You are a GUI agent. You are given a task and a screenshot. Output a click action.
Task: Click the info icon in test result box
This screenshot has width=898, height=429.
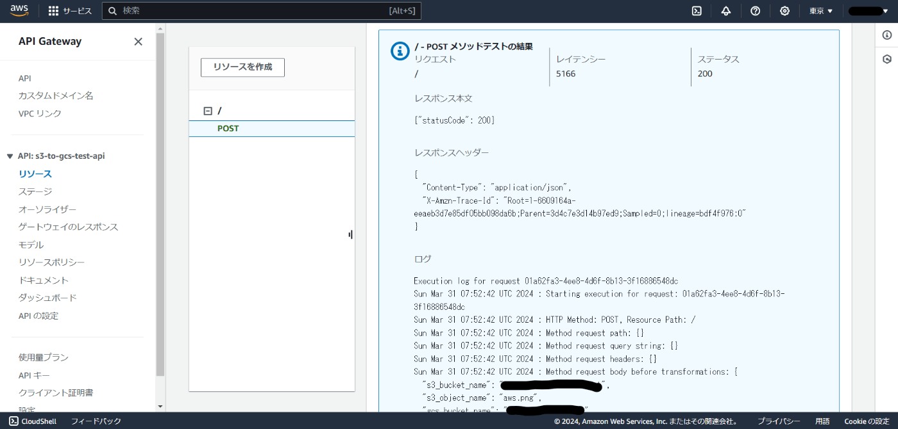click(400, 51)
